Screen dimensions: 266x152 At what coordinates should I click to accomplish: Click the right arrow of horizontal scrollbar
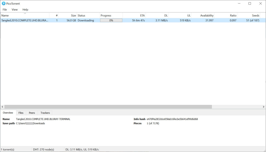[x=263, y=107]
